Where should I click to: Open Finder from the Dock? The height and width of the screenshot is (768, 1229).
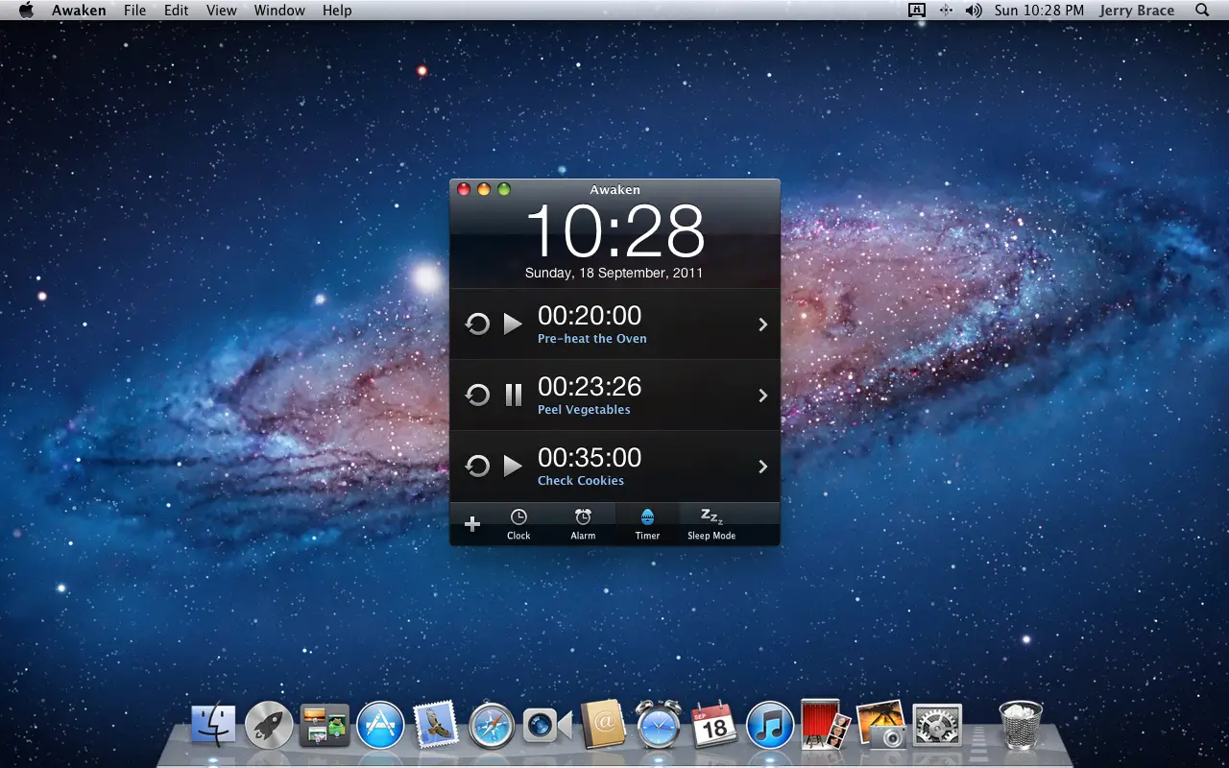[213, 724]
